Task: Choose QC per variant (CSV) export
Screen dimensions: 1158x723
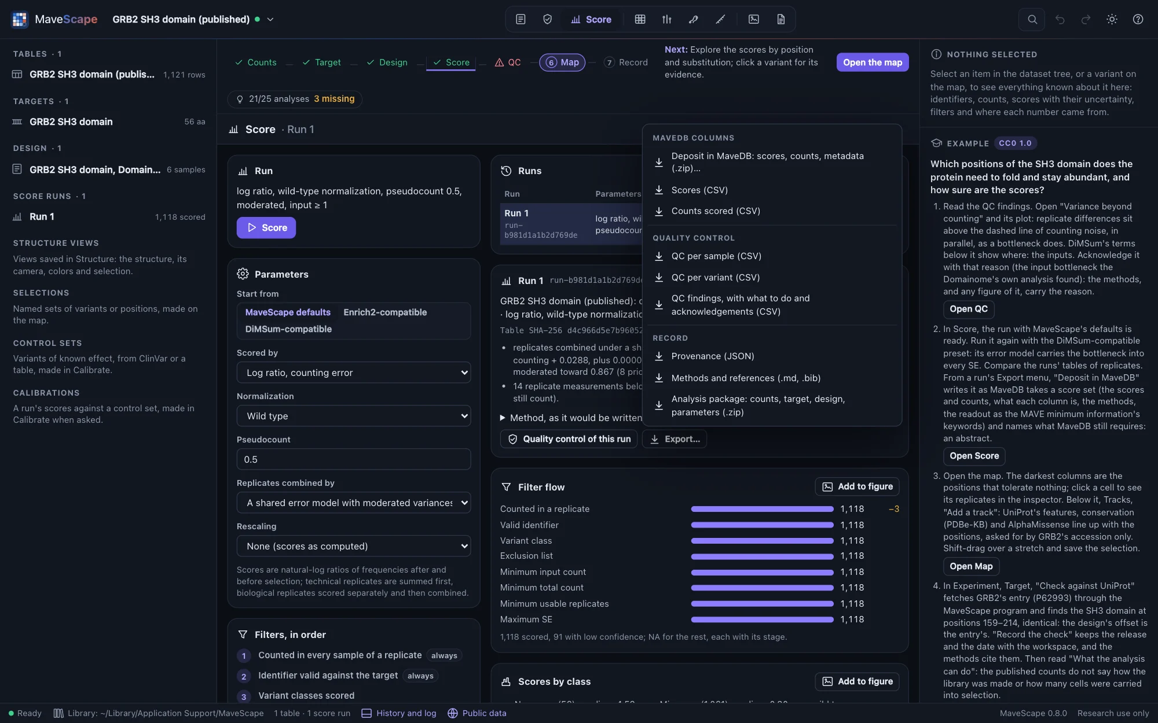Action: [x=772, y=278]
